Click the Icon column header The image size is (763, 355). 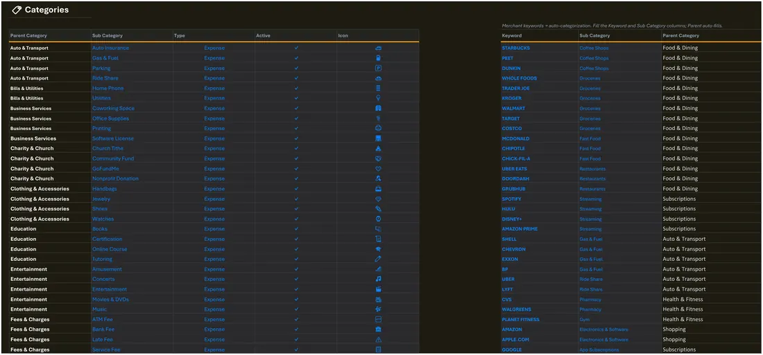coord(343,35)
